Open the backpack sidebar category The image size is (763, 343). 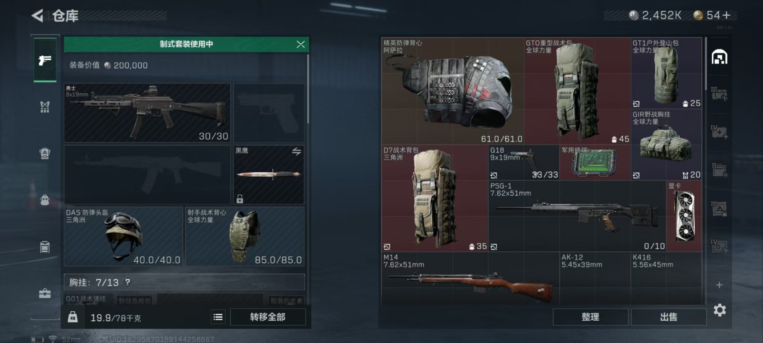(45, 200)
